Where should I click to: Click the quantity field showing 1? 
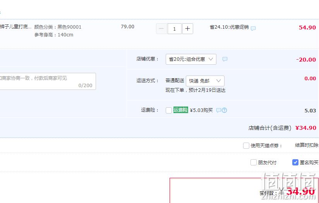point(174,29)
